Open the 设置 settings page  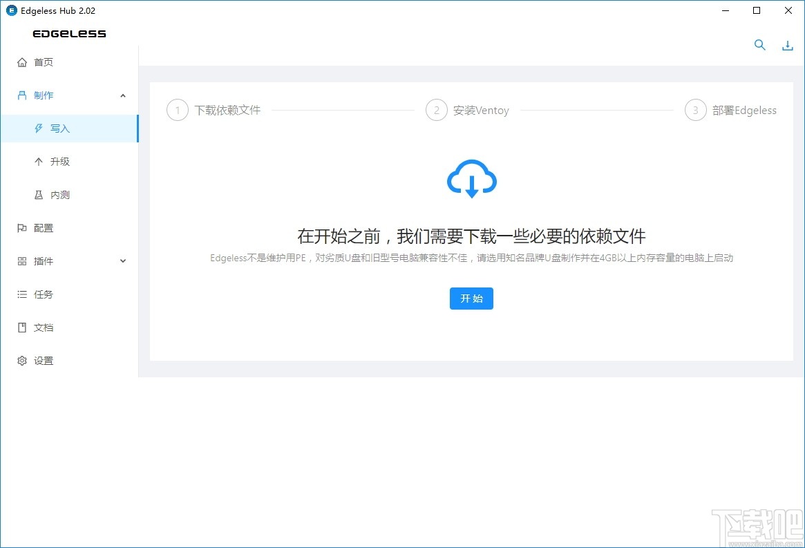coord(42,360)
